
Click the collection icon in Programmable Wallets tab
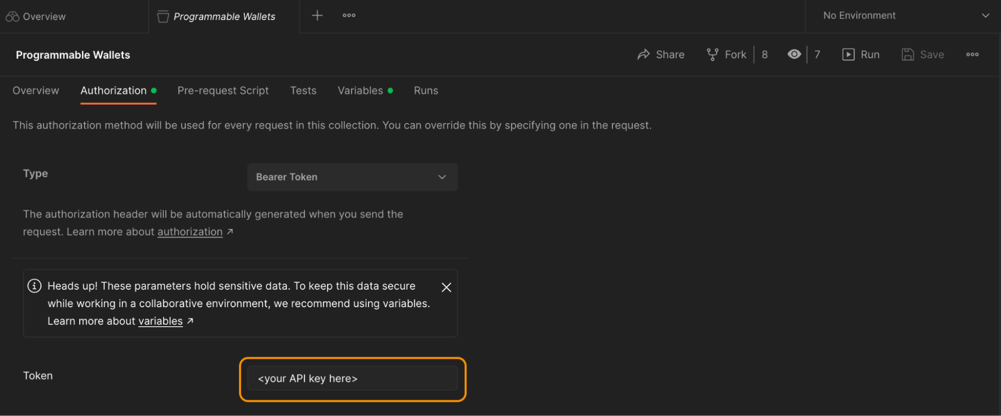pos(163,17)
